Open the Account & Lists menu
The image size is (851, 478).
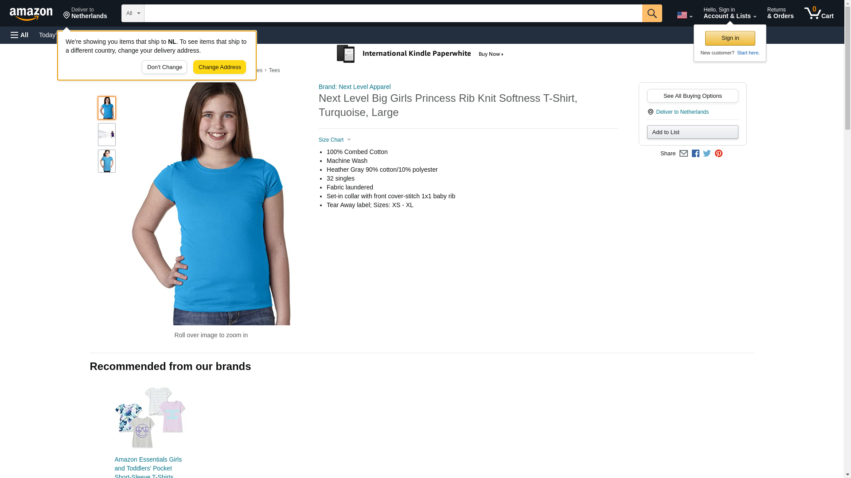(730, 13)
